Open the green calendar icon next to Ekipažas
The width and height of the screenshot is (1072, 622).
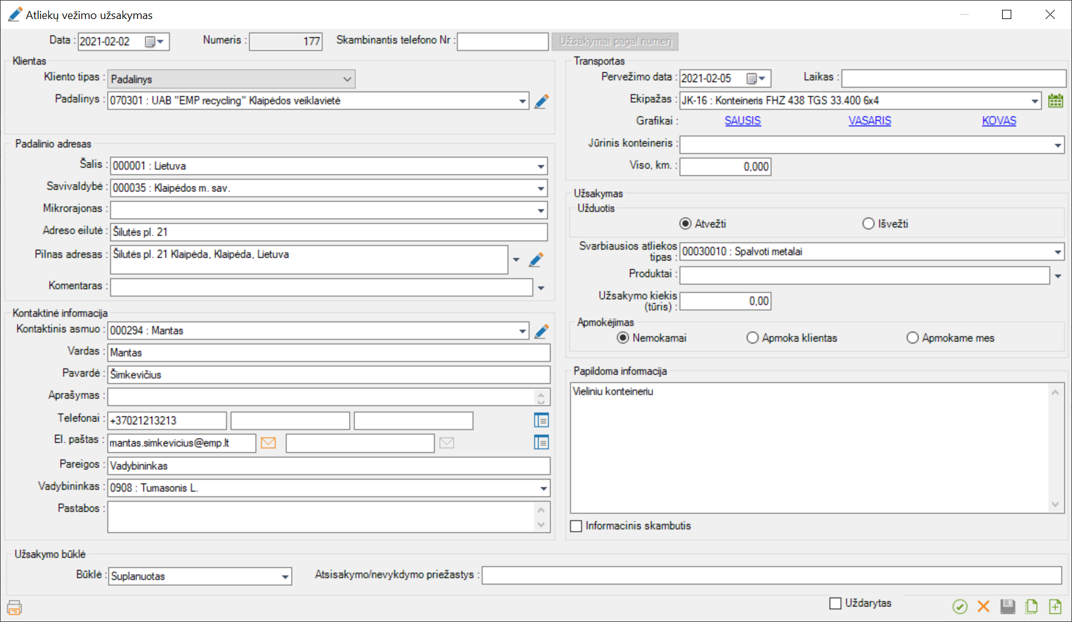coord(1055,101)
